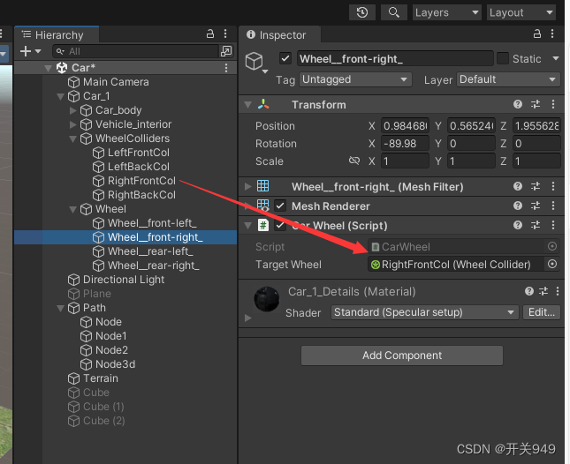
Task: Click the shader Edit... button
Action: click(x=542, y=313)
